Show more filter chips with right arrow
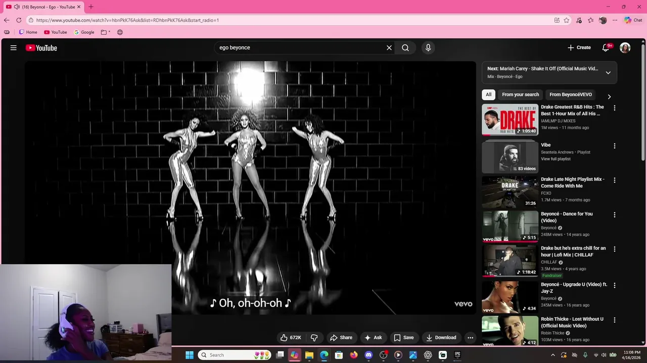Screen dimensions: 647x363 pyautogui.click(x=609, y=97)
